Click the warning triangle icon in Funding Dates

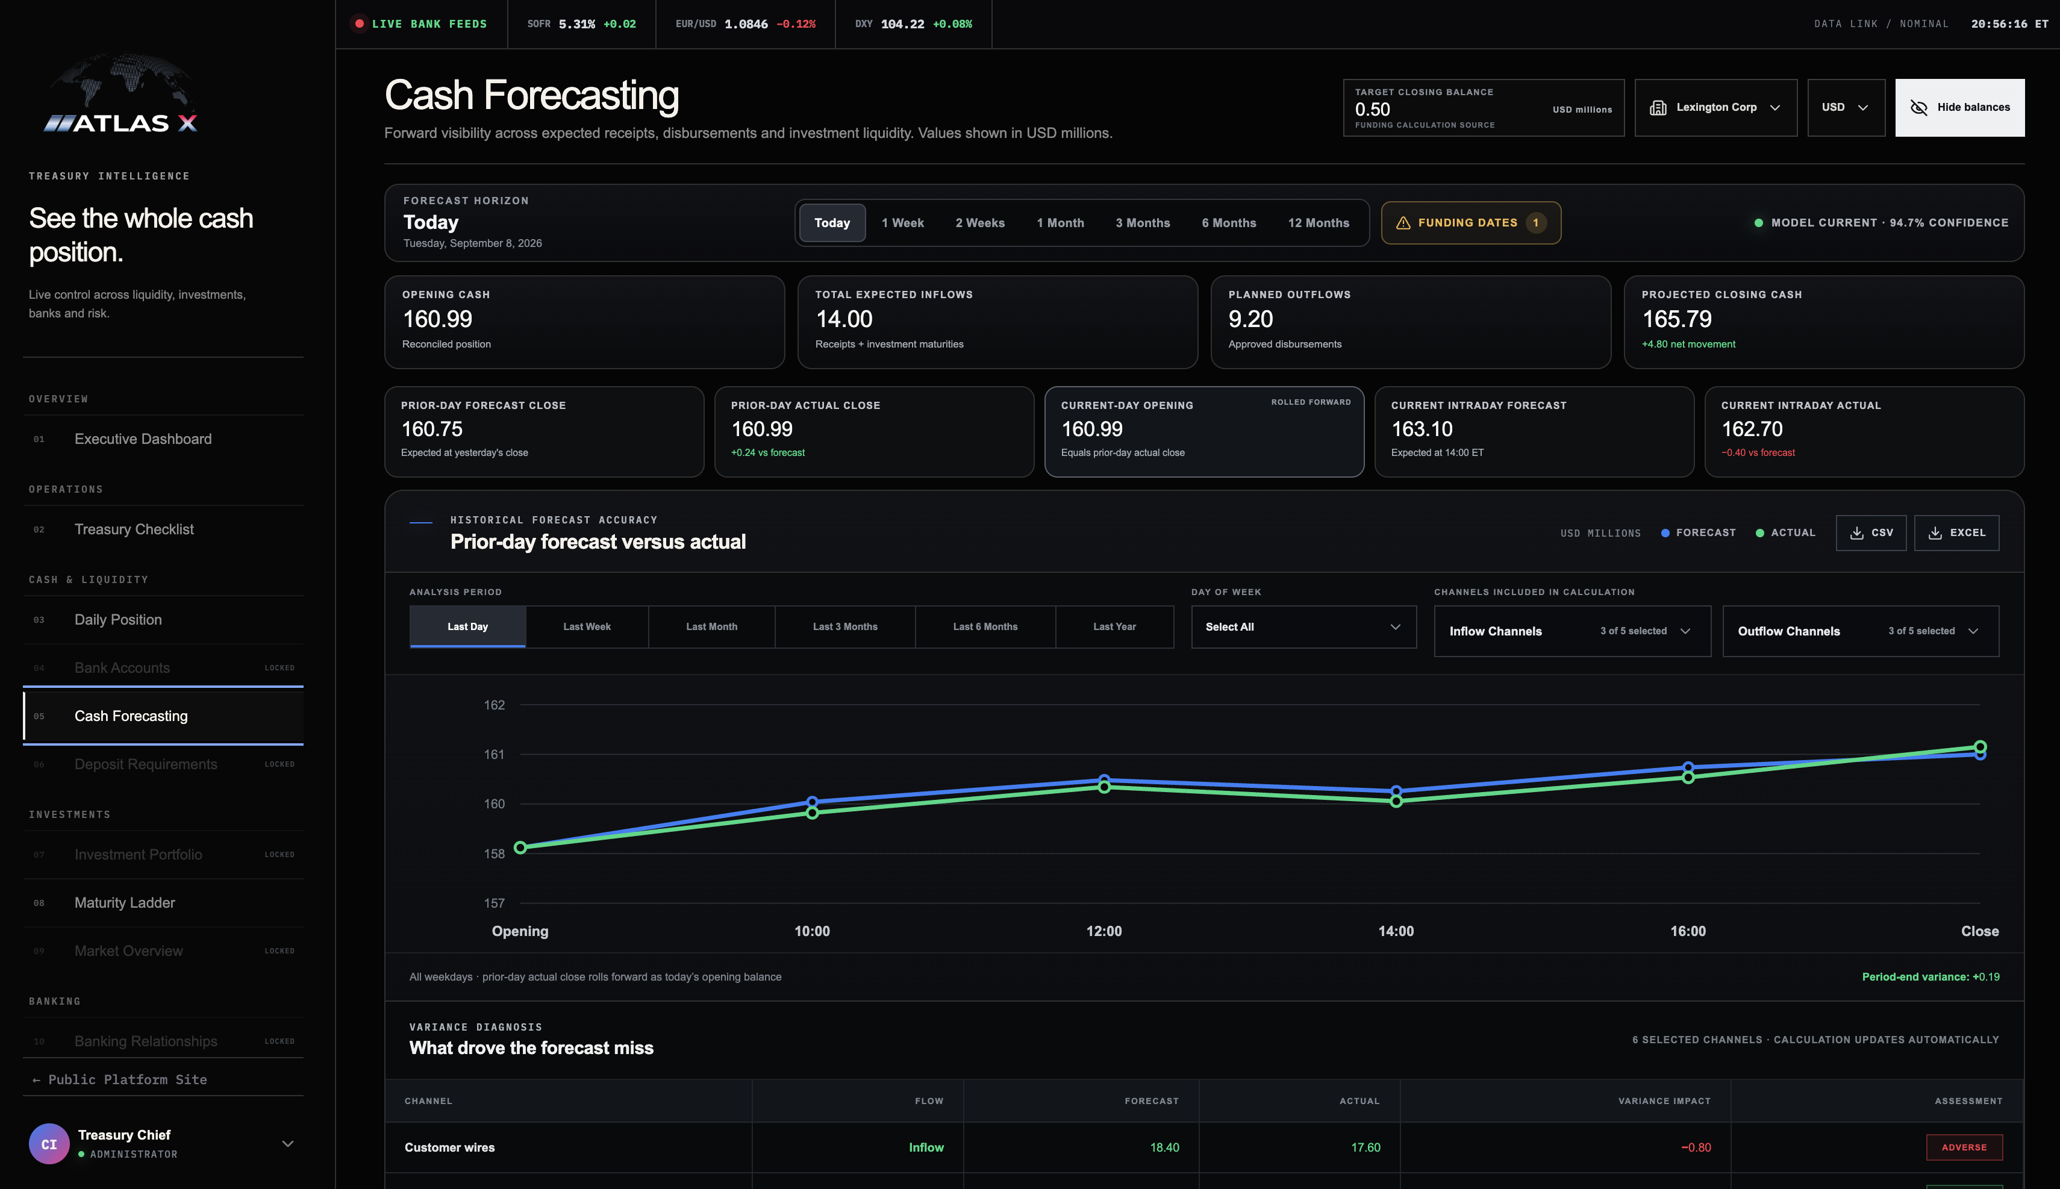(x=1403, y=223)
